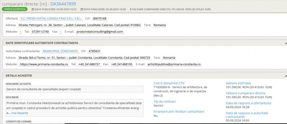Click DENUMIRE ACHIZITIE field with consultanta text
Screen dimensions: 287x124
(x=75, y=89)
